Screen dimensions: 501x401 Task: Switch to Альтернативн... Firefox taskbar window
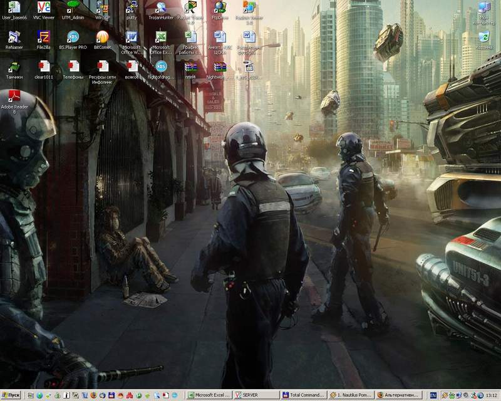[x=398, y=395]
